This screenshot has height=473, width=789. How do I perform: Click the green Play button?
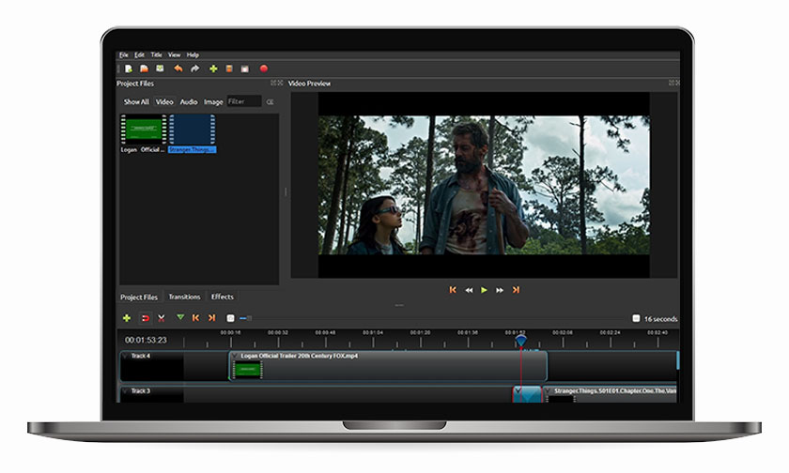pyautogui.click(x=484, y=290)
